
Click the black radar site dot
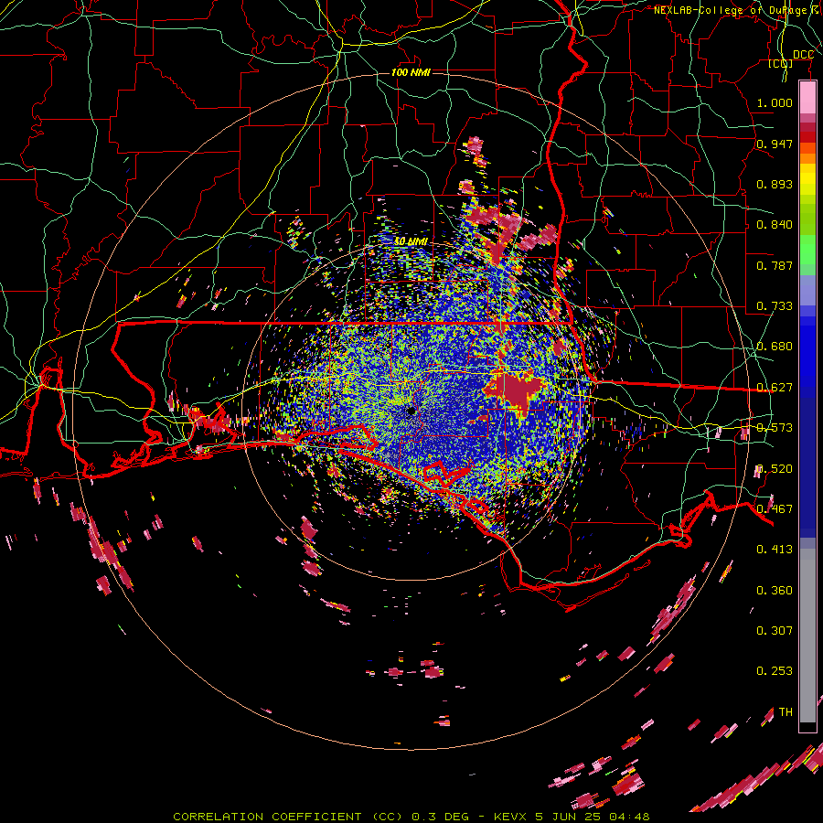click(x=411, y=411)
